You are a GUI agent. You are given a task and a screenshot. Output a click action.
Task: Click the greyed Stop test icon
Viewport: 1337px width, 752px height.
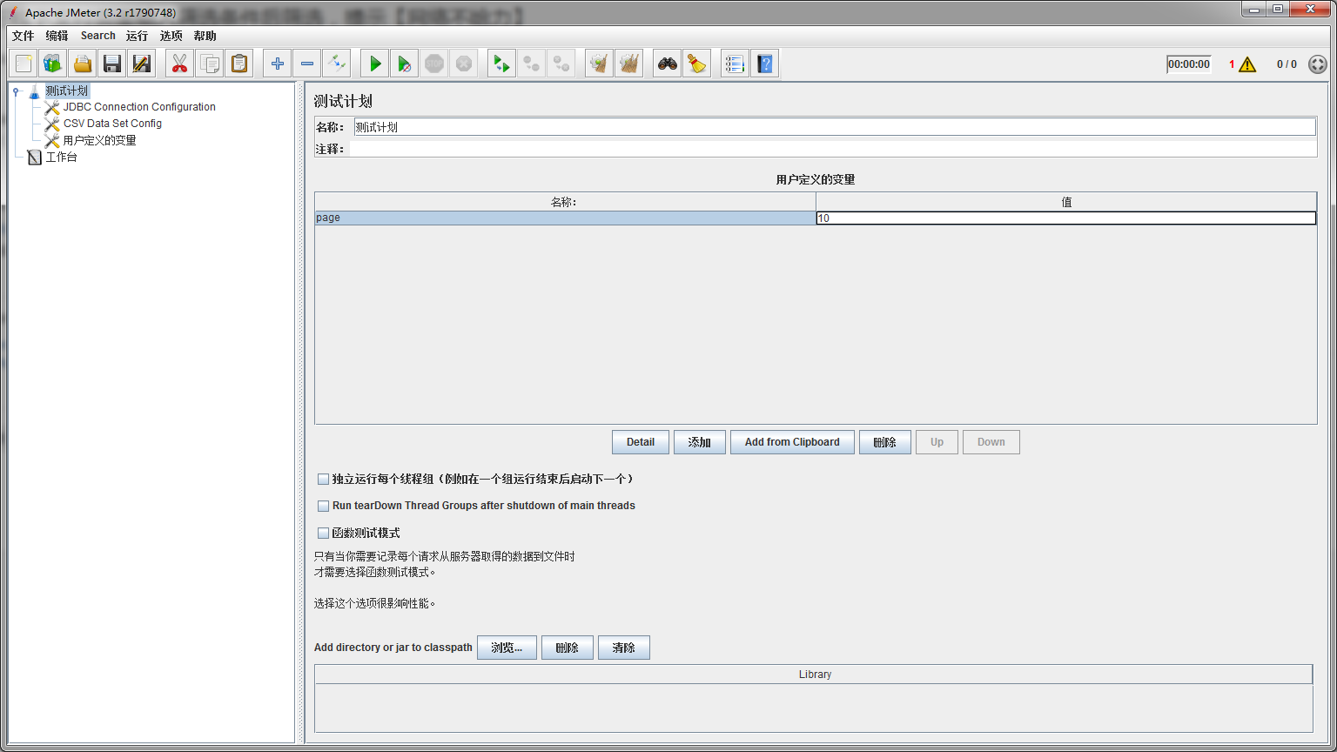[434, 64]
